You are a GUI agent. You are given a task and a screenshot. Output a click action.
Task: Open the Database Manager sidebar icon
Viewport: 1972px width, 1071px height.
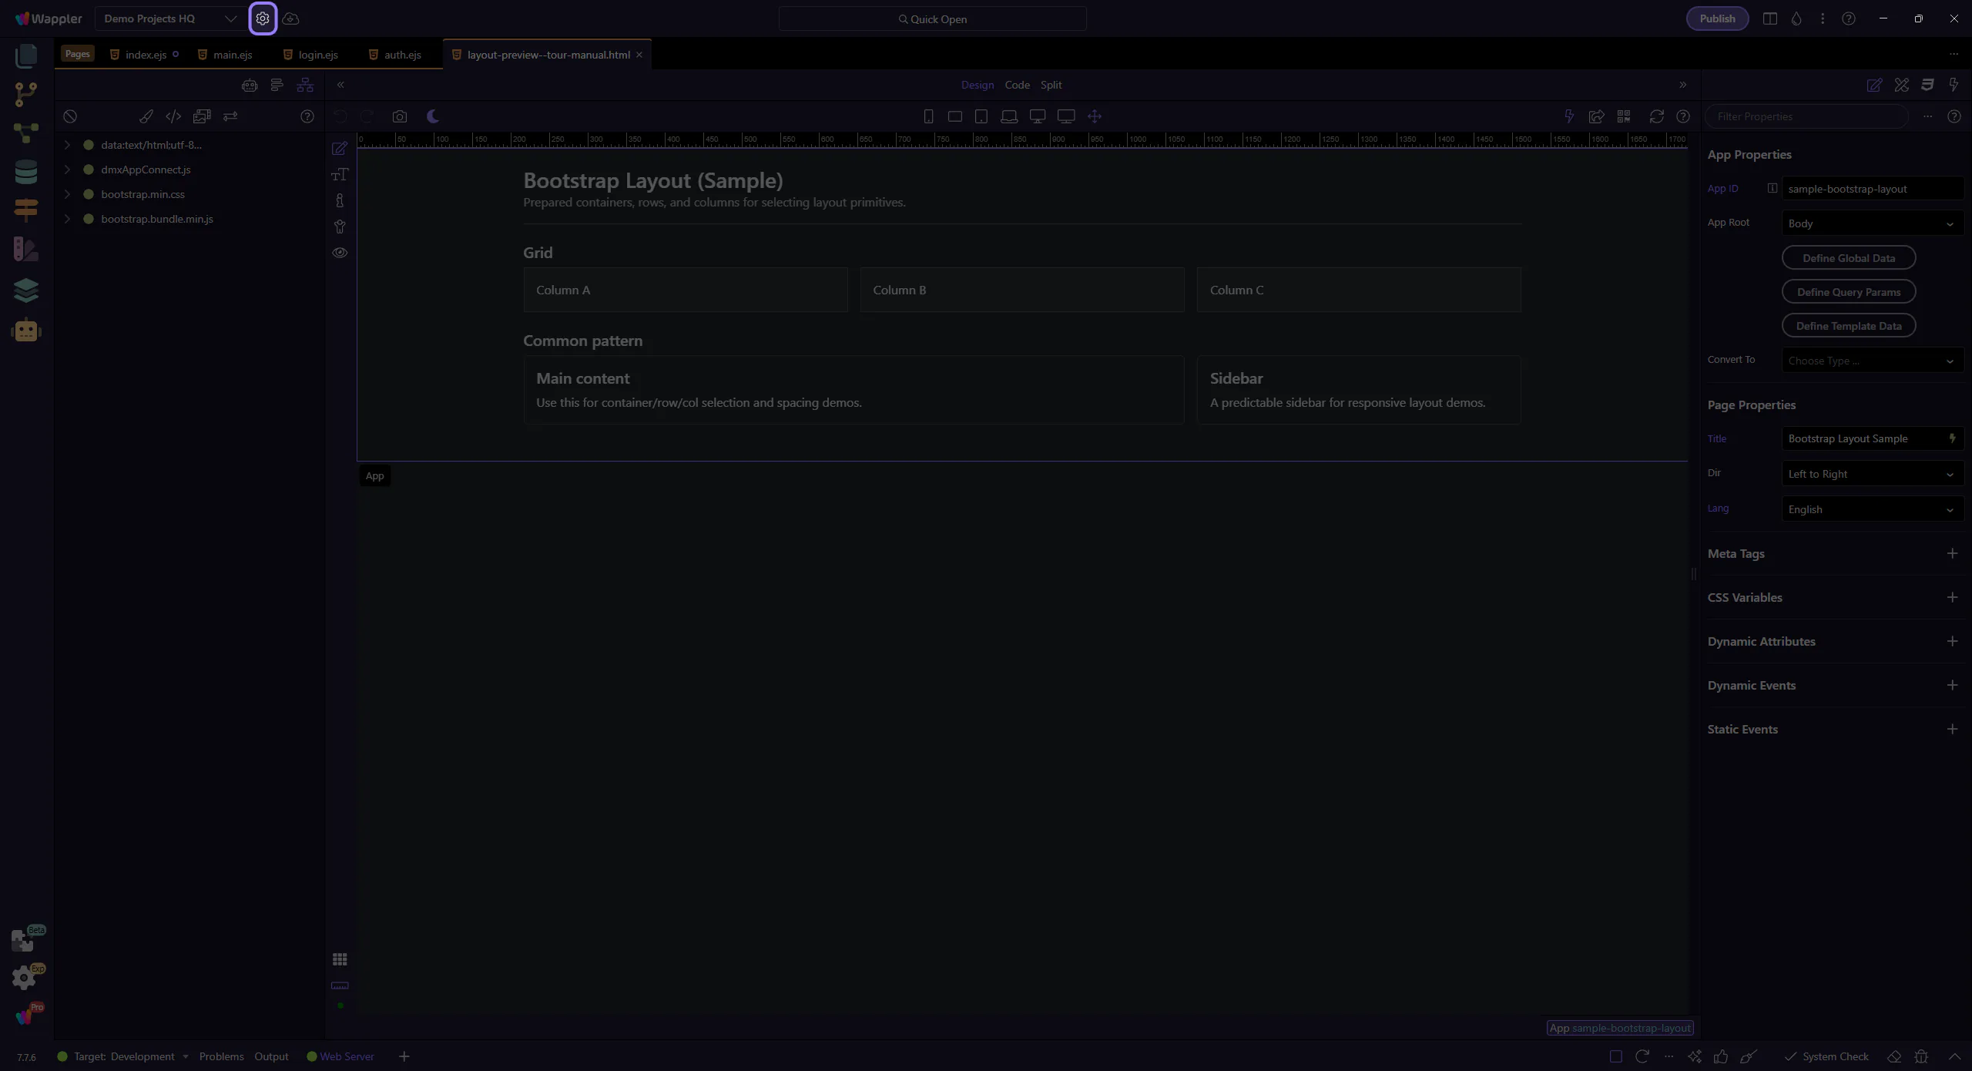coord(26,171)
